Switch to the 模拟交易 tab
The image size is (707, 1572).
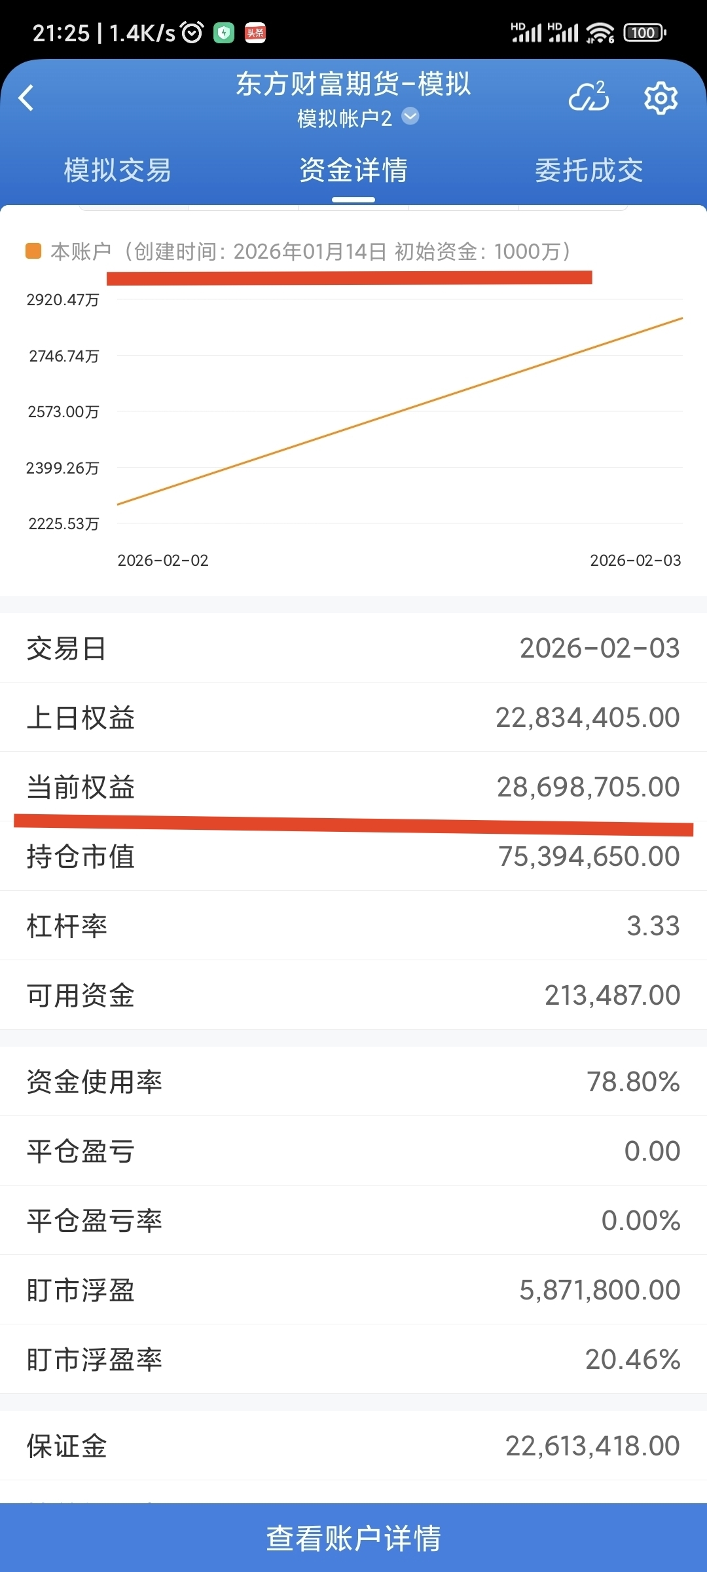[118, 170]
